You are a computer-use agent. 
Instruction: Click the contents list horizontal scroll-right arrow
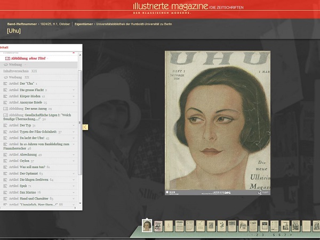click(75, 208)
